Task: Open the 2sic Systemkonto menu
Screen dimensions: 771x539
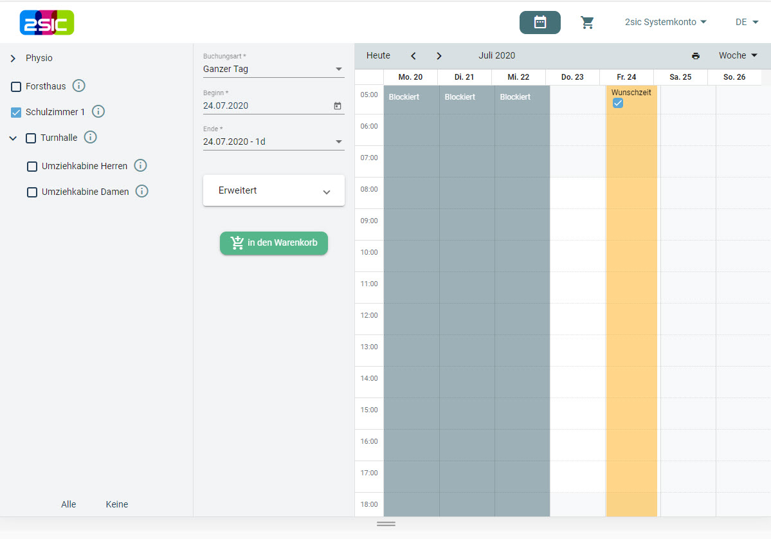Action: coord(666,22)
